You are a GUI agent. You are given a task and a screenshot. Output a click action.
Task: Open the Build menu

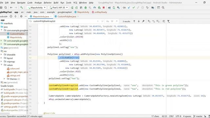pyautogui.click(x=56, y=3)
